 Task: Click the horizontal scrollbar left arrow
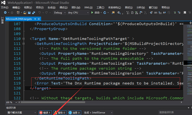19,102
